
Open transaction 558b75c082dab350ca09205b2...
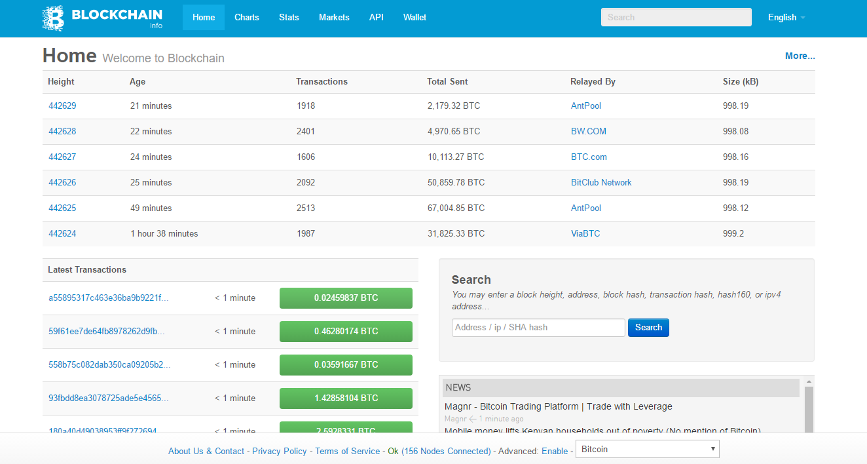coord(109,364)
